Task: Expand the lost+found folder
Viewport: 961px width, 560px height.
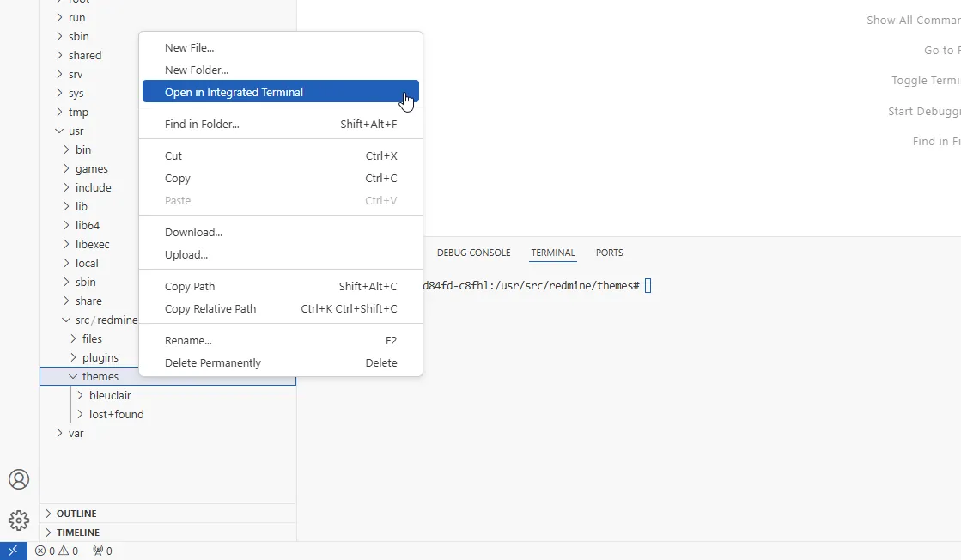Action: [116, 414]
